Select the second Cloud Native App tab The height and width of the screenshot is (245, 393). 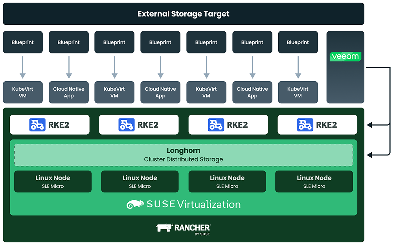point(160,92)
